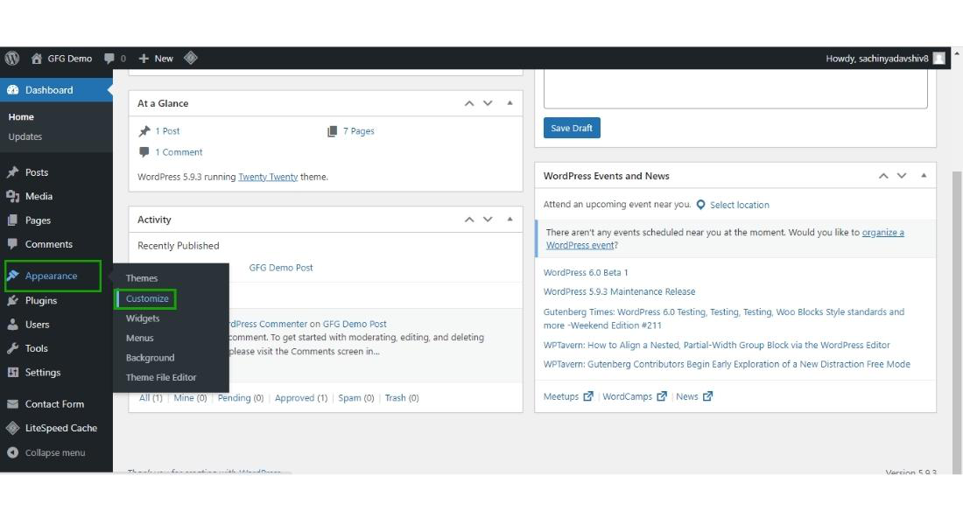Click the Save Draft button
This screenshot has height=525, width=963.
tap(572, 128)
